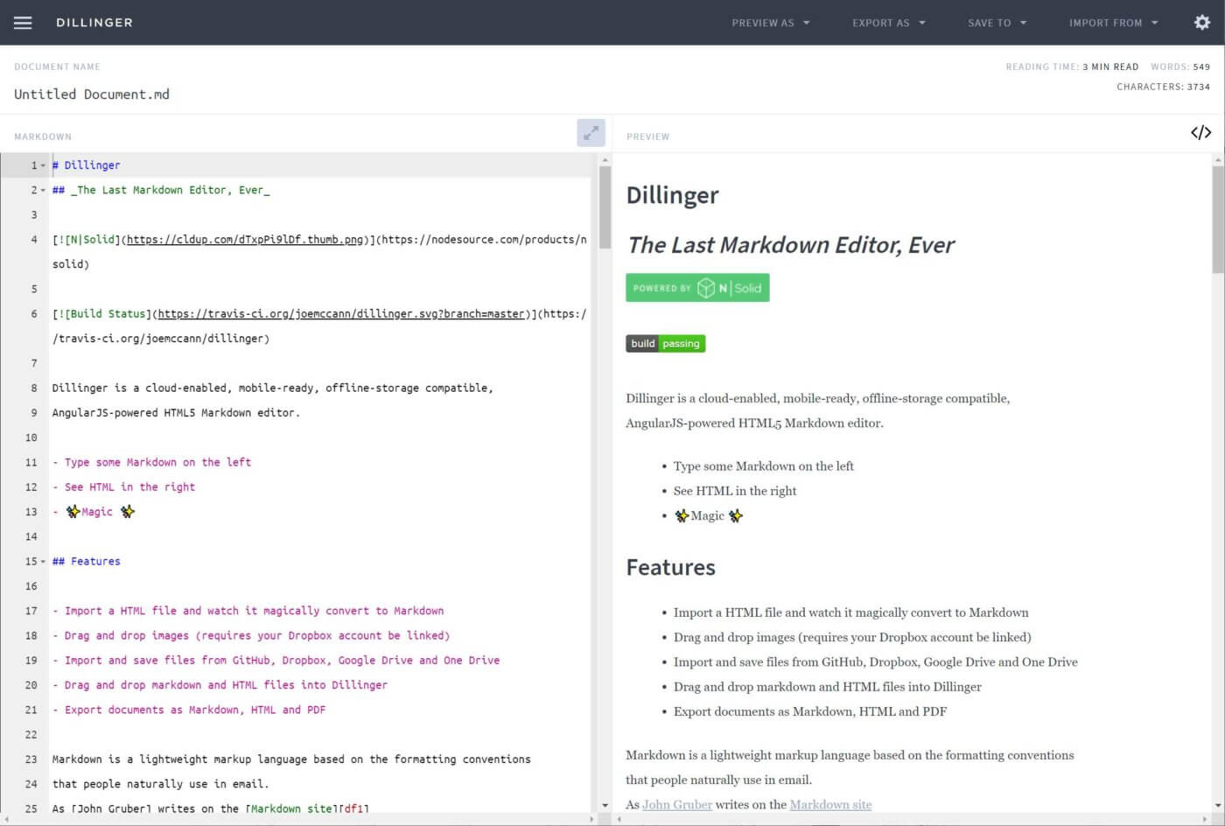This screenshot has width=1225, height=826.
Task: Toggle the zen mode expand icon
Action: tap(591, 133)
